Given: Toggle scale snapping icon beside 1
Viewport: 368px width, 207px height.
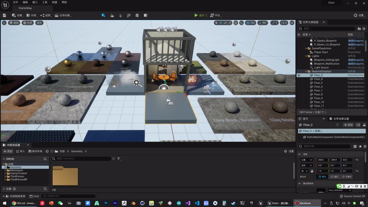Looking at the screenshot, I should (273, 23).
